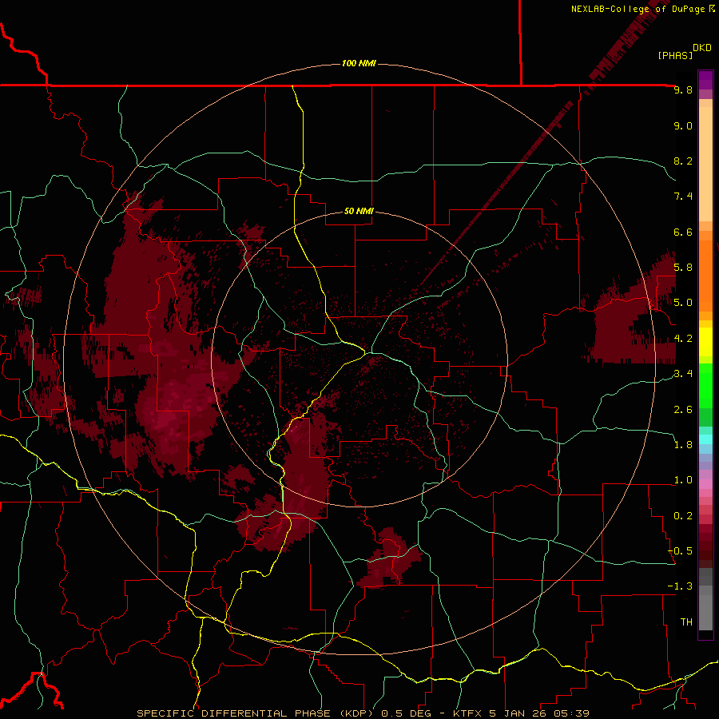Click the 6.6 legend value
The width and height of the screenshot is (719, 719).
pyautogui.click(x=683, y=232)
